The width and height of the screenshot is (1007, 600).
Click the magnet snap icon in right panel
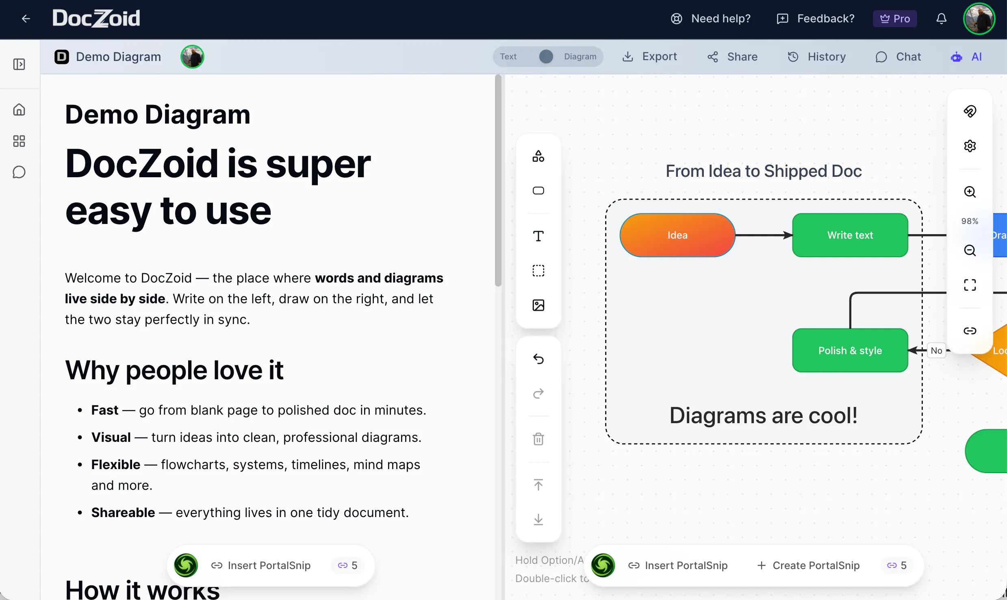[x=970, y=111]
